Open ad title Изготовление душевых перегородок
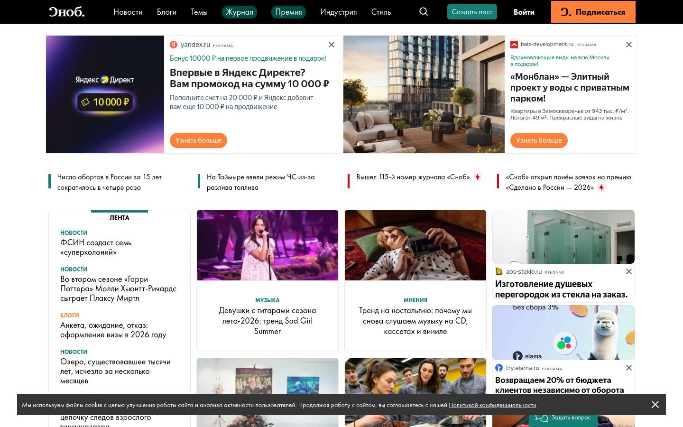This screenshot has height=427, width=683. click(x=561, y=289)
